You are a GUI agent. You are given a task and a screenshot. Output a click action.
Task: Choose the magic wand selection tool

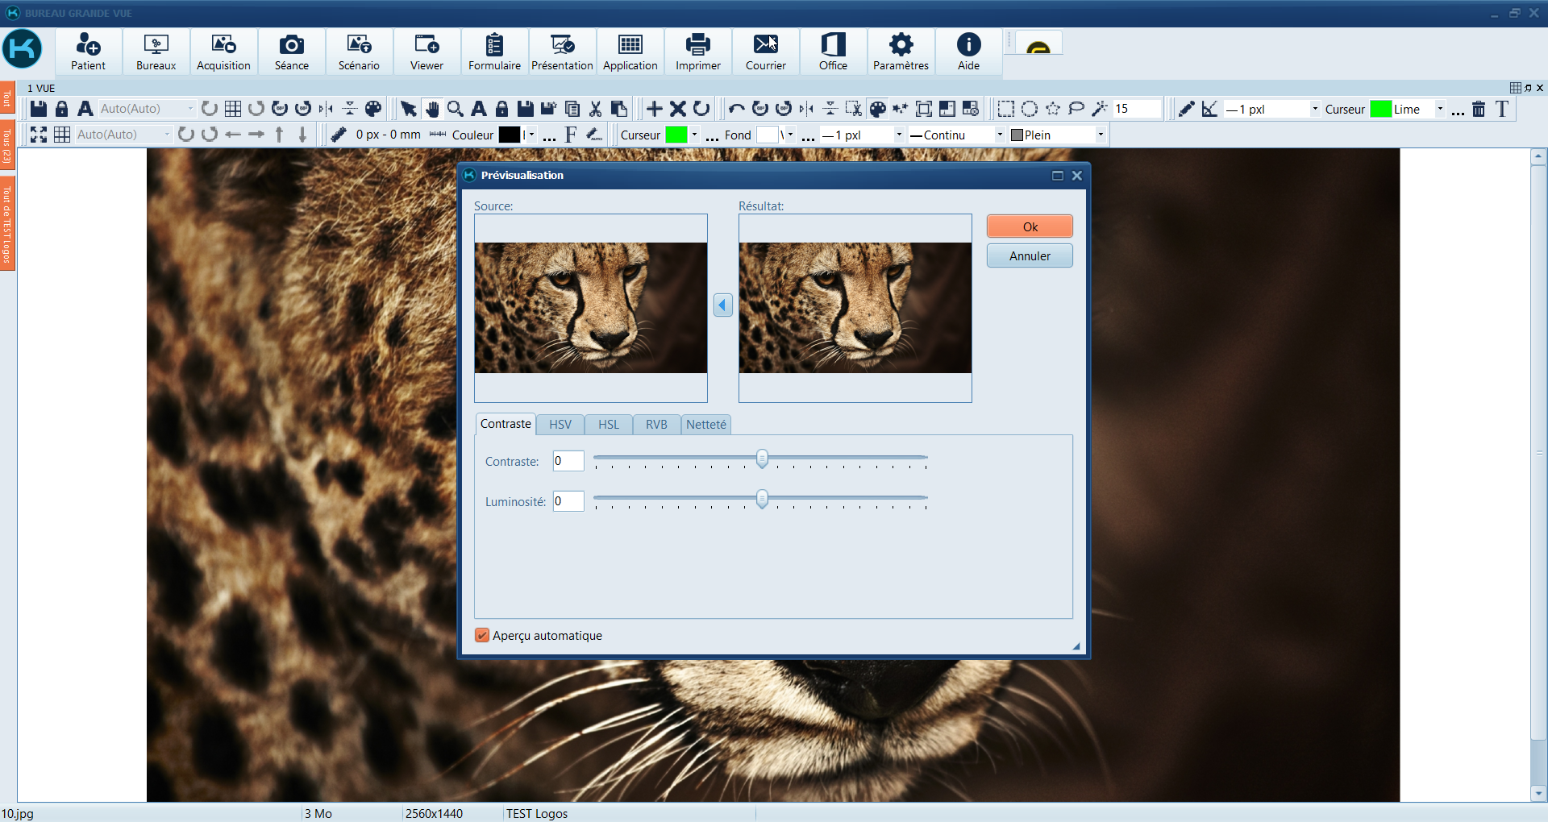pos(1099,109)
